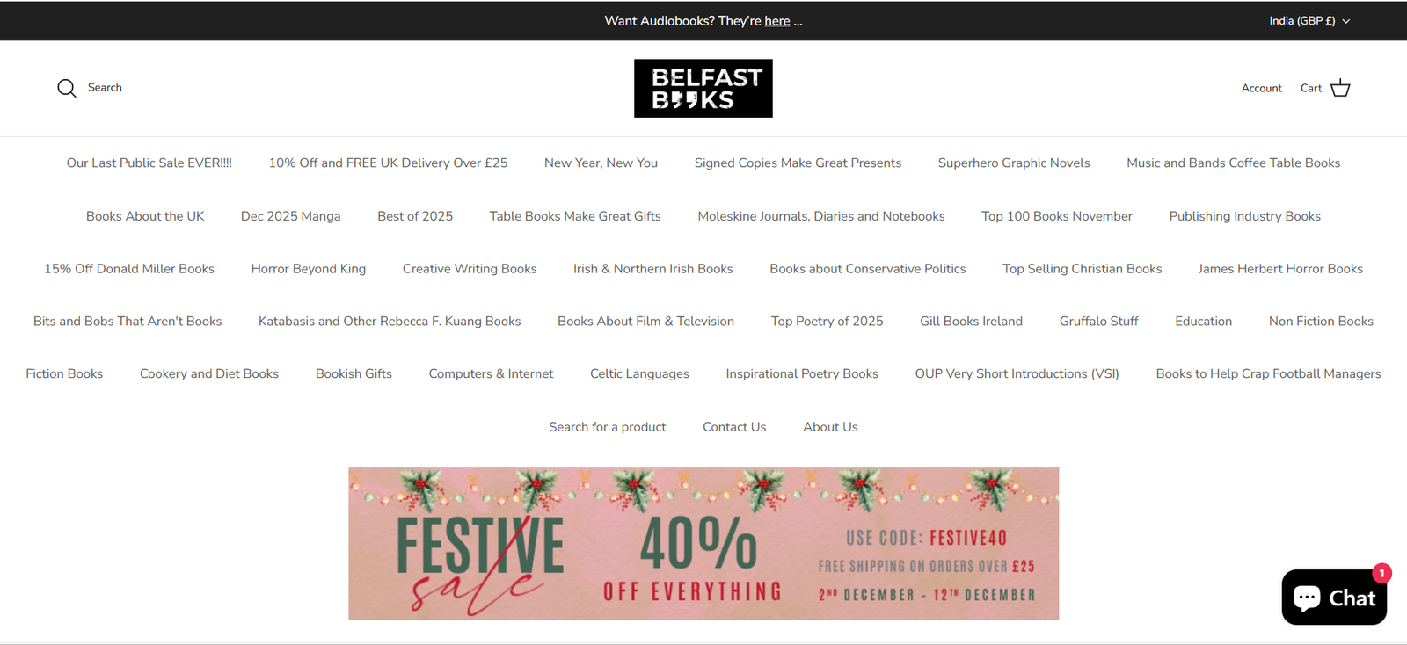Browse Horror Beyond King category
This screenshot has width=1407, height=645.
coord(308,269)
